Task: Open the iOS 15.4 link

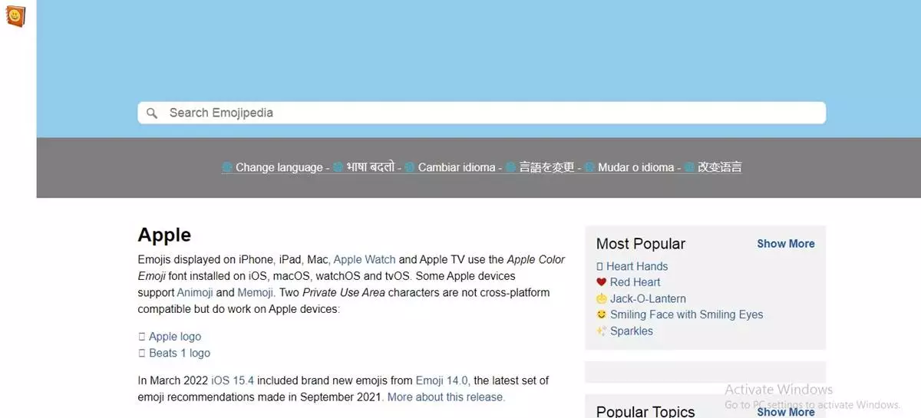Action: (233, 380)
